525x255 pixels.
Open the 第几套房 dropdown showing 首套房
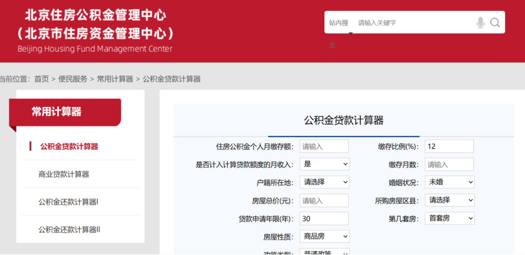coord(450,219)
